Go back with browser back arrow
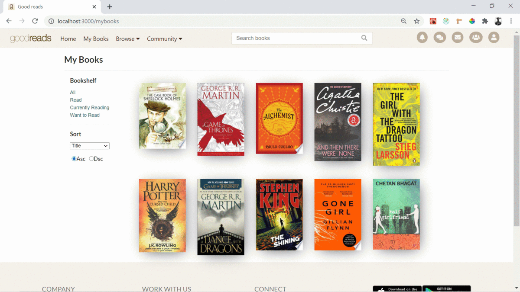 click(9, 21)
